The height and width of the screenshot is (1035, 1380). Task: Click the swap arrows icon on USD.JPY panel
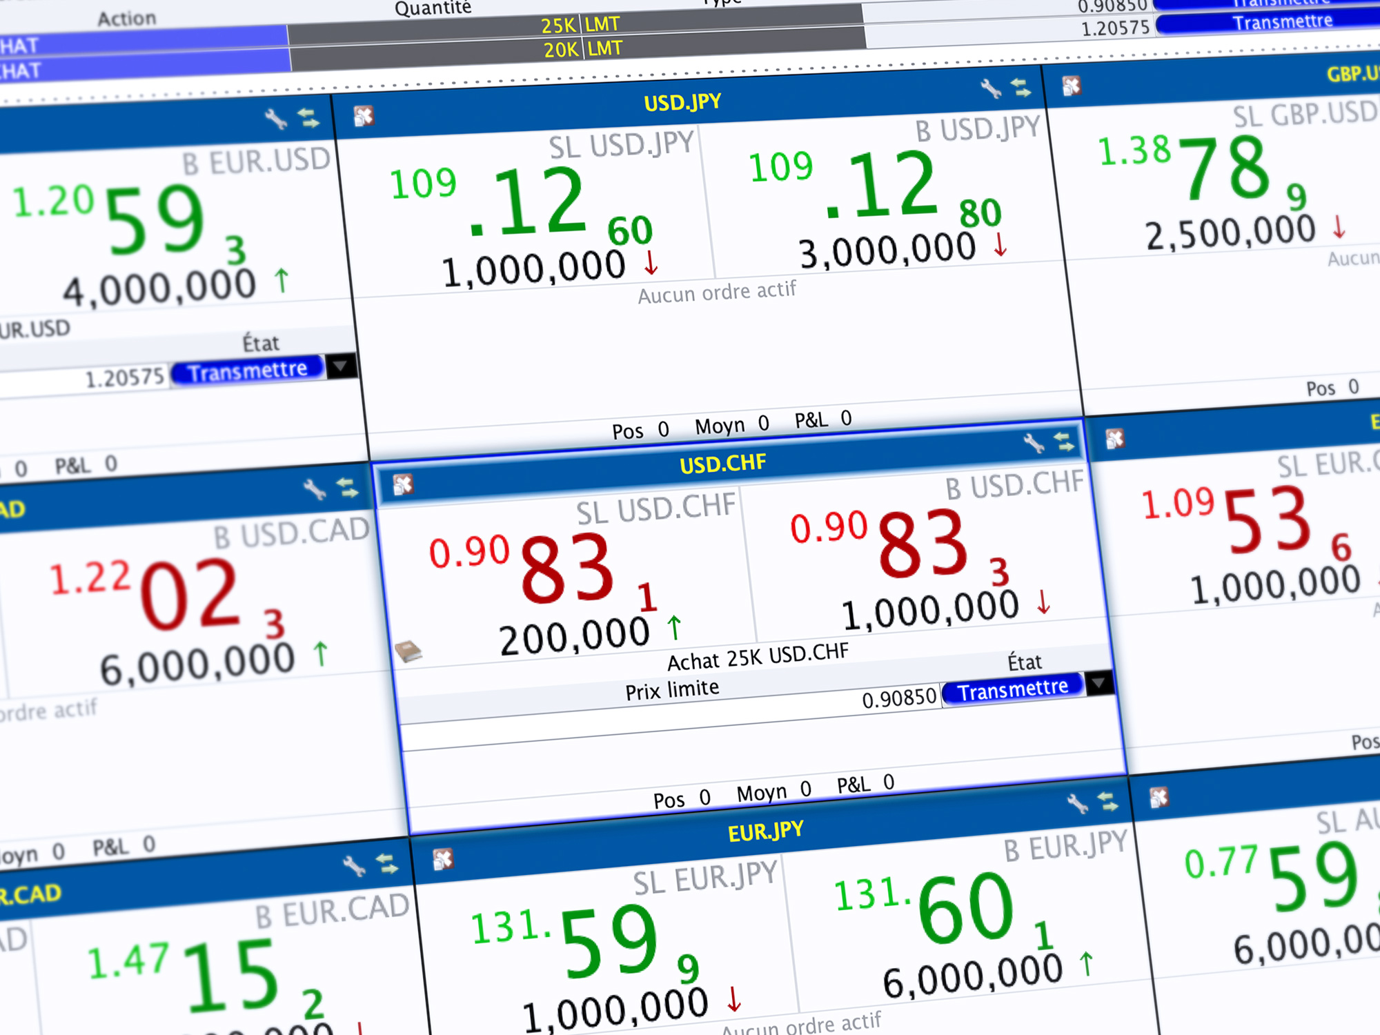(x=1021, y=88)
